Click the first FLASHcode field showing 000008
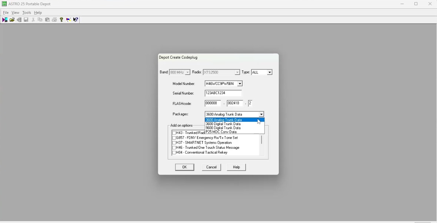The width and height of the screenshot is (437, 223). pyautogui.click(x=213, y=103)
